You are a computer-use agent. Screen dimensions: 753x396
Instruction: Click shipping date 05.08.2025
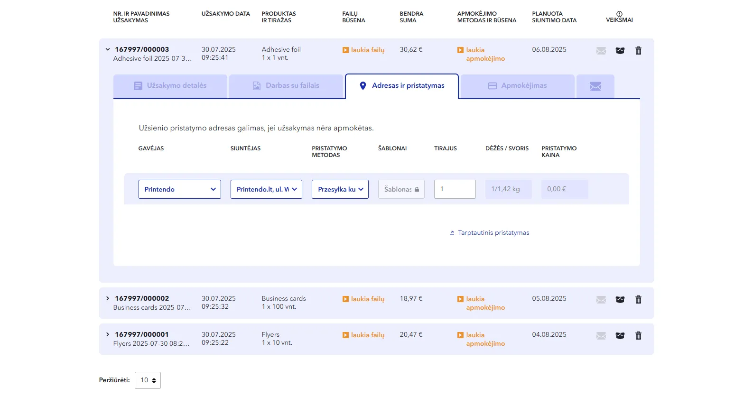click(x=549, y=298)
